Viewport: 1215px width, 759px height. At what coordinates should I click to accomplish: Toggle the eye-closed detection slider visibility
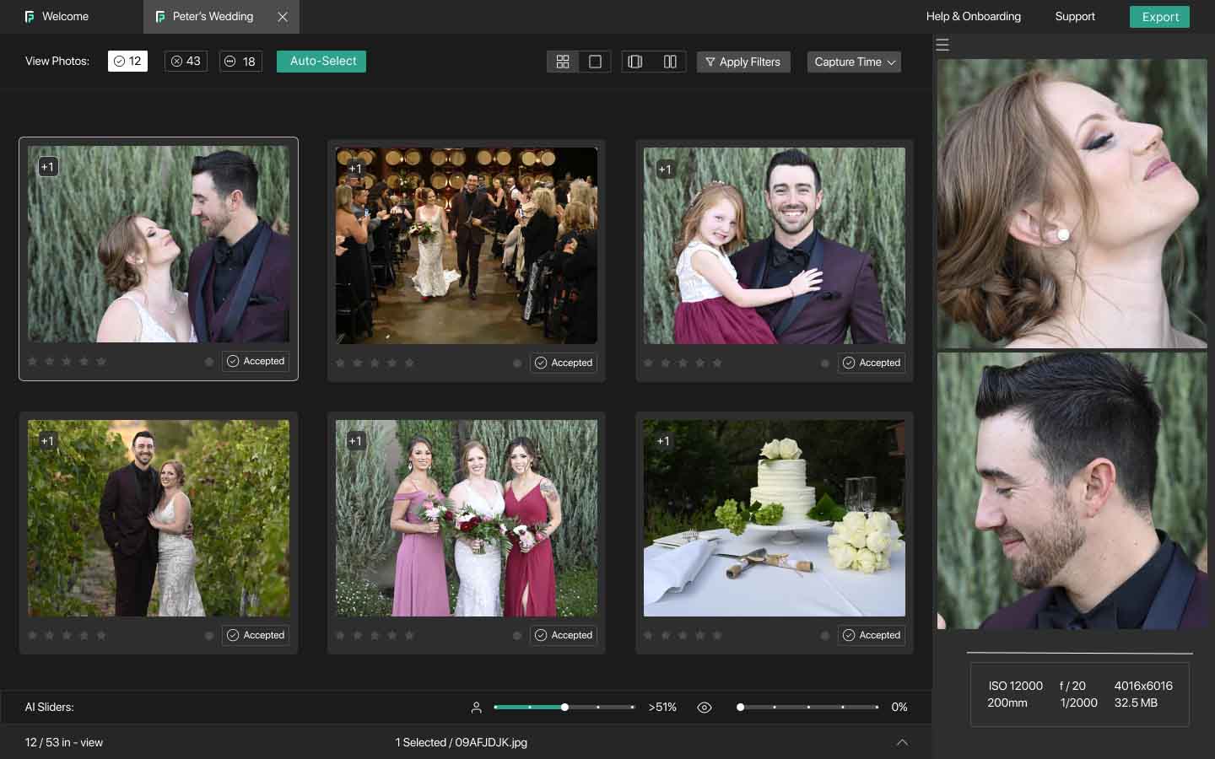(705, 708)
